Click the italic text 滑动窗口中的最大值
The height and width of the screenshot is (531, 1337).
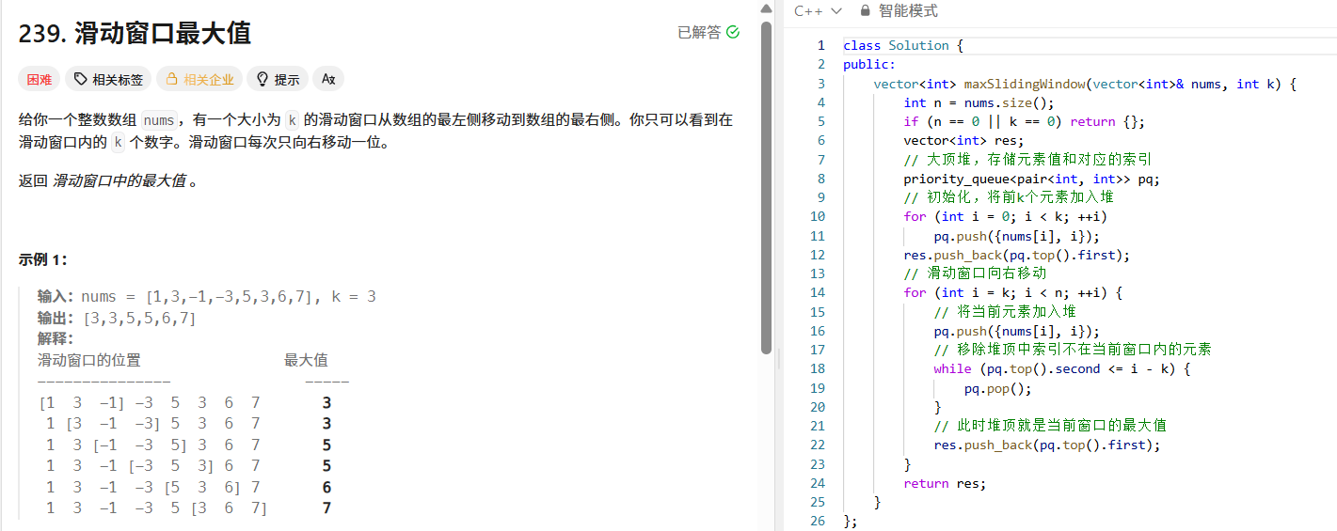[119, 180]
